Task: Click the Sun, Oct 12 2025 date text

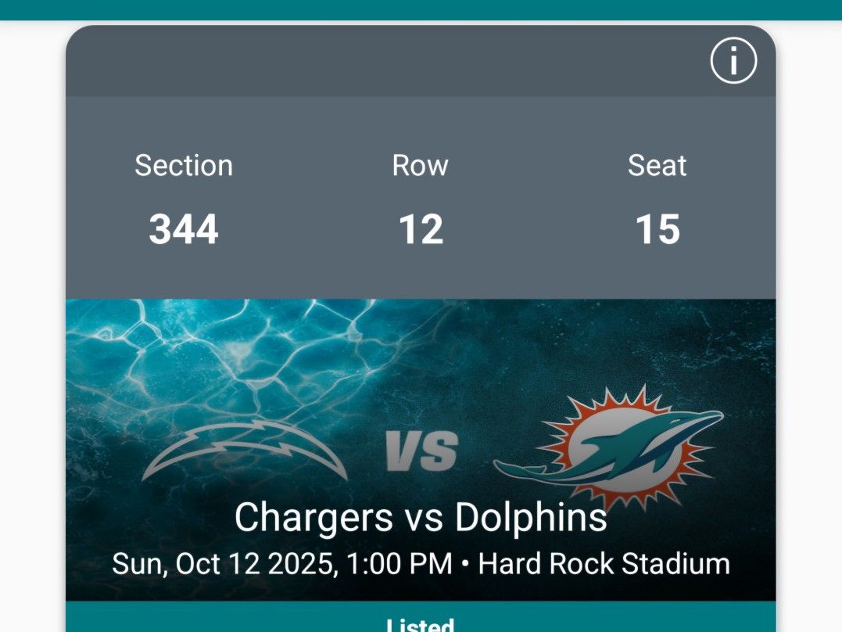Action: (x=224, y=564)
